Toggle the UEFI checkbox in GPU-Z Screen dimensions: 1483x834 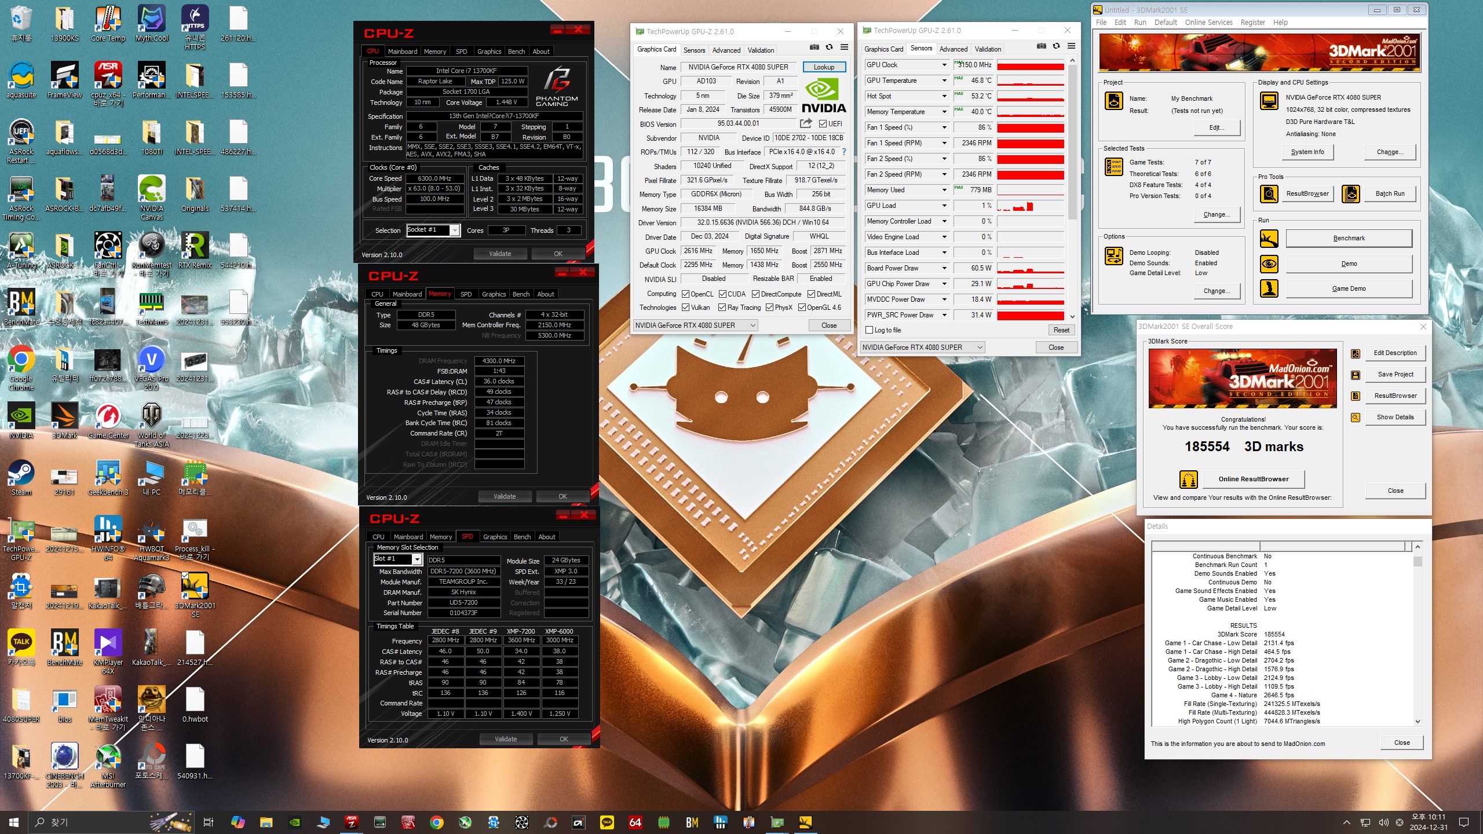click(823, 123)
